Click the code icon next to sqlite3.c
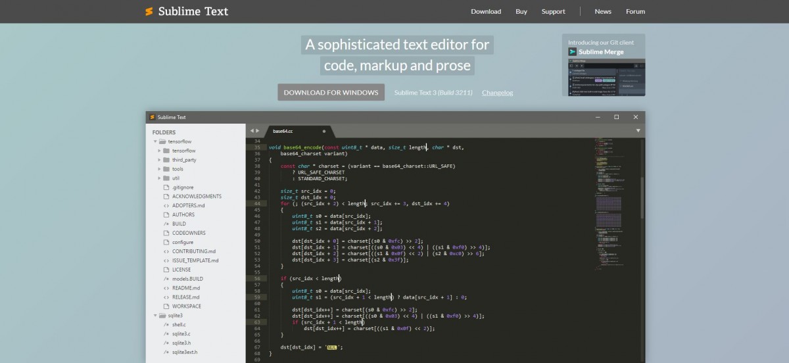This screenshot has height=363, width=789. point(166,333)
